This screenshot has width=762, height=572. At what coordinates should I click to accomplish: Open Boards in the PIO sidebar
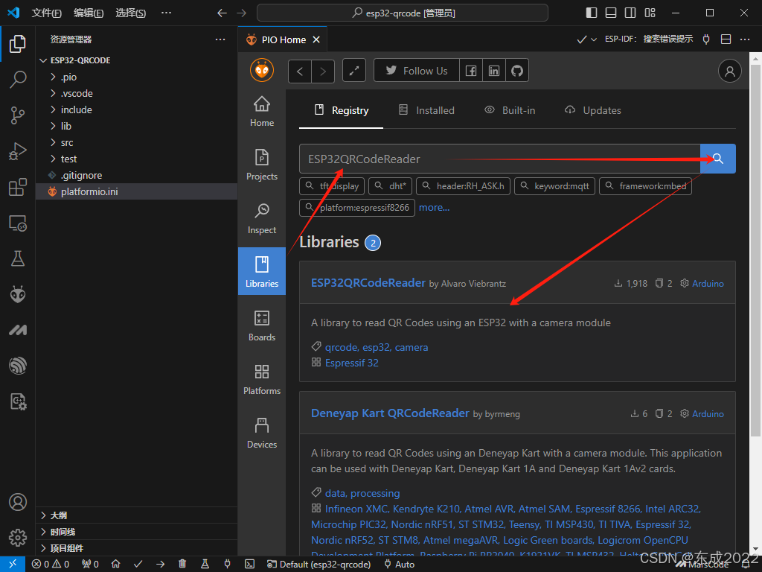point(262,326)
